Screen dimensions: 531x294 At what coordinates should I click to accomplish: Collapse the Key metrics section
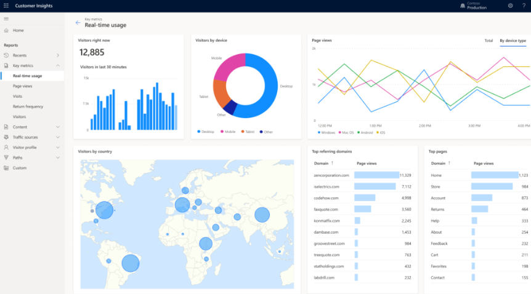[58, 66]
